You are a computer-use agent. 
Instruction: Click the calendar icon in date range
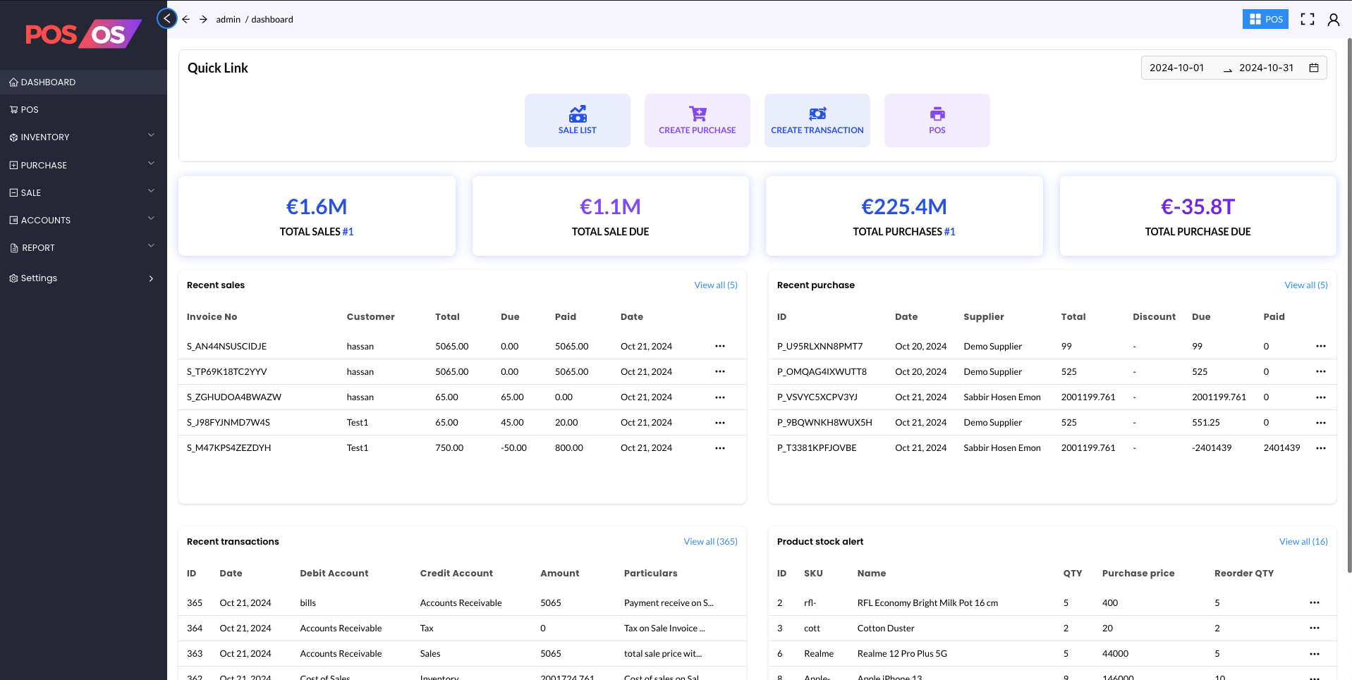[x=1314, y=68]
